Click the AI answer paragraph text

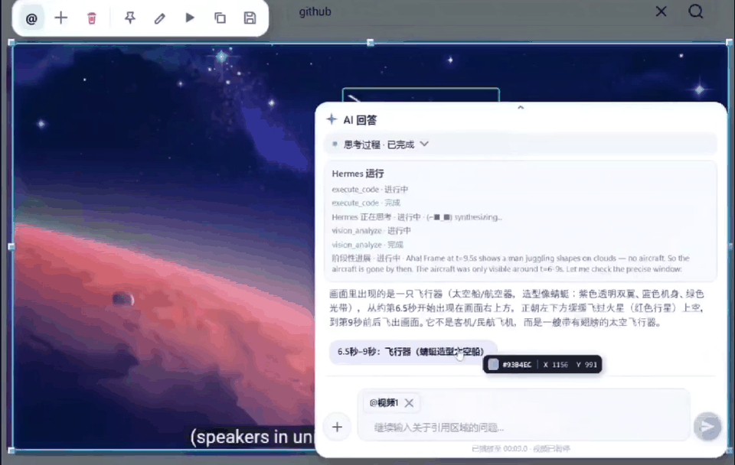tap(517, 307)
